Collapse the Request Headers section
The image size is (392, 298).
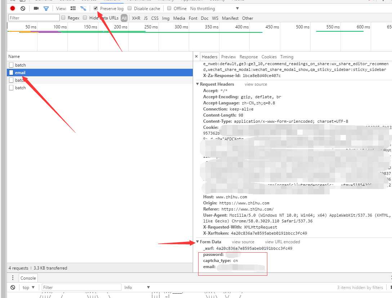(x=197, y=84)
